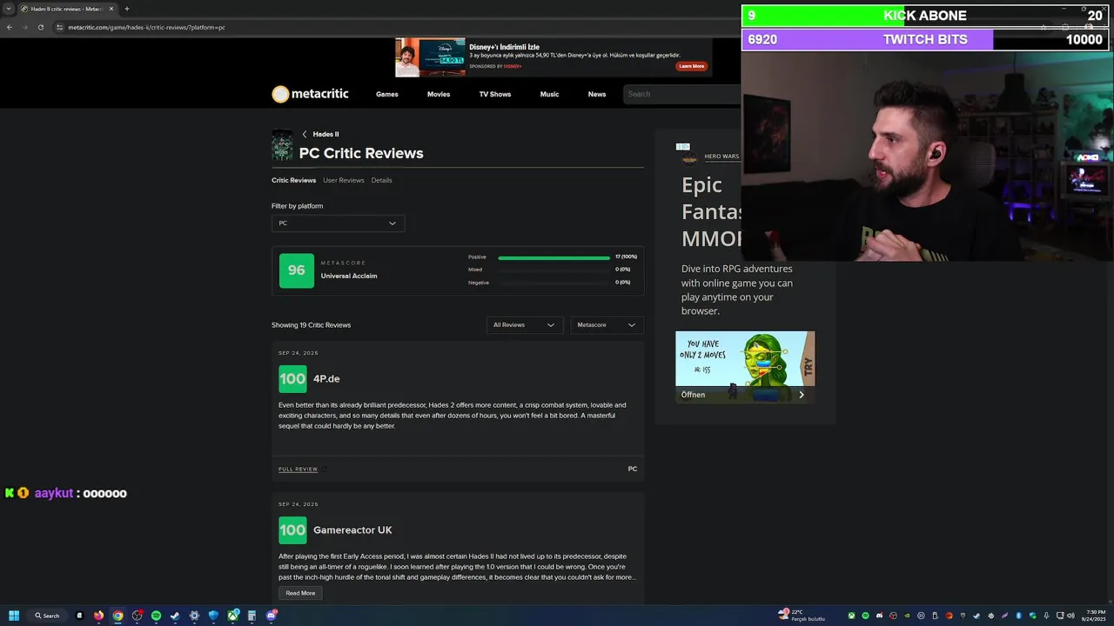Switch to the Critic Reviews tab
The height and width of the screenshot is (626, 1114).
[x=293, y=180]
